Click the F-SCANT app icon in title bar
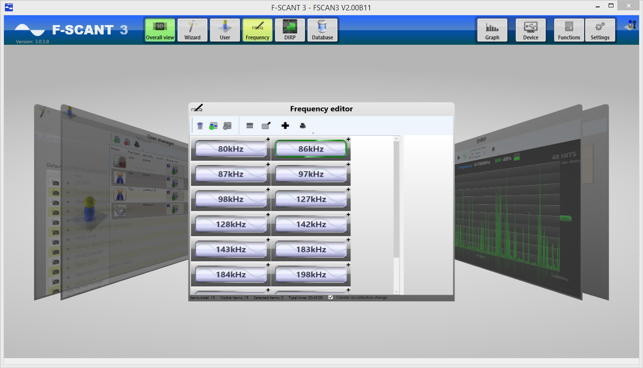643x368 pixels. click(x=8, y=7)
